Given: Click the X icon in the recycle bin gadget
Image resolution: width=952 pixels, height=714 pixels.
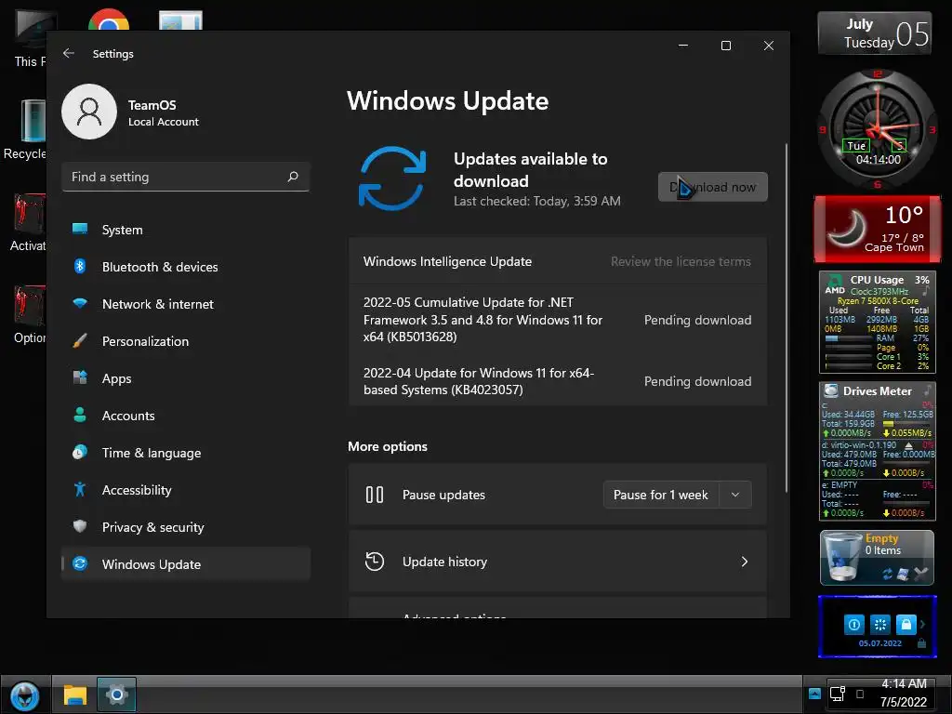Looking at the screenshot, I should (921, 574).
